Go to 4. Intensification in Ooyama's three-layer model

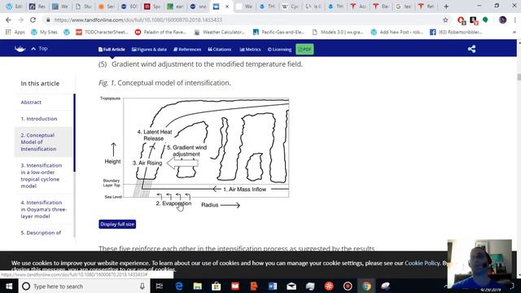[x=43, y=209]
